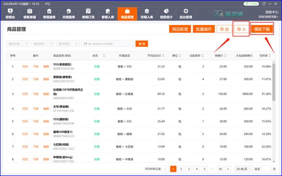This screenshot has width=282, height=176.
Task: Click the scrollbar down arrow
Action: click(x=274, y=161)
